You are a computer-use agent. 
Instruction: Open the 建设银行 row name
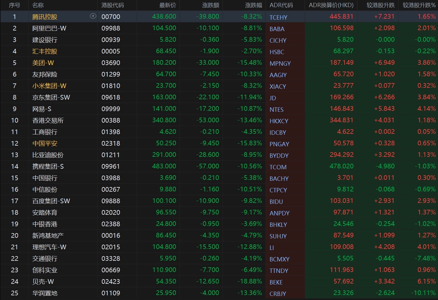click(x=45, y=40)
